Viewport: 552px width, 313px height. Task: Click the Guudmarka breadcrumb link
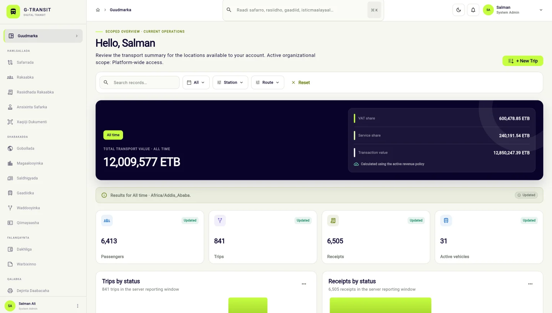coord(120,10)
